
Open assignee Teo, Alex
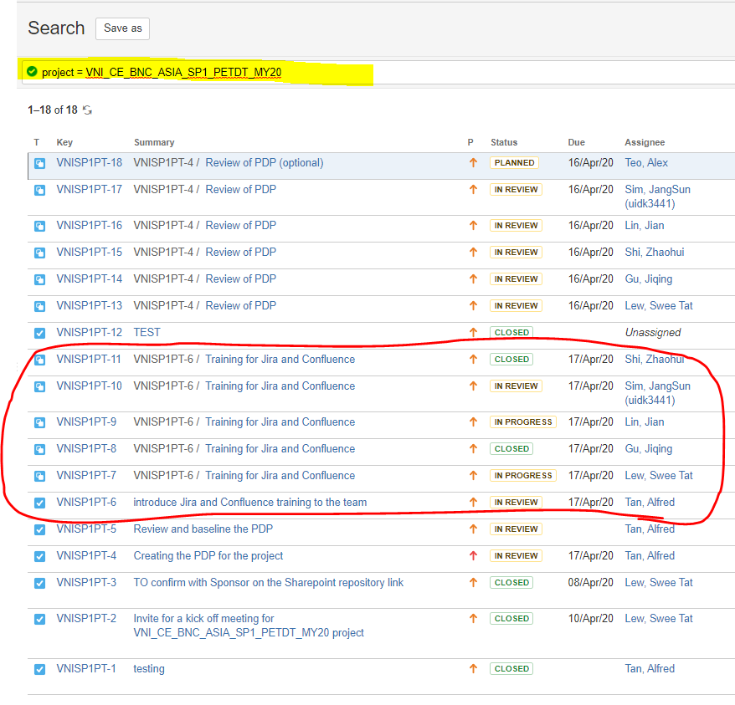646,162
